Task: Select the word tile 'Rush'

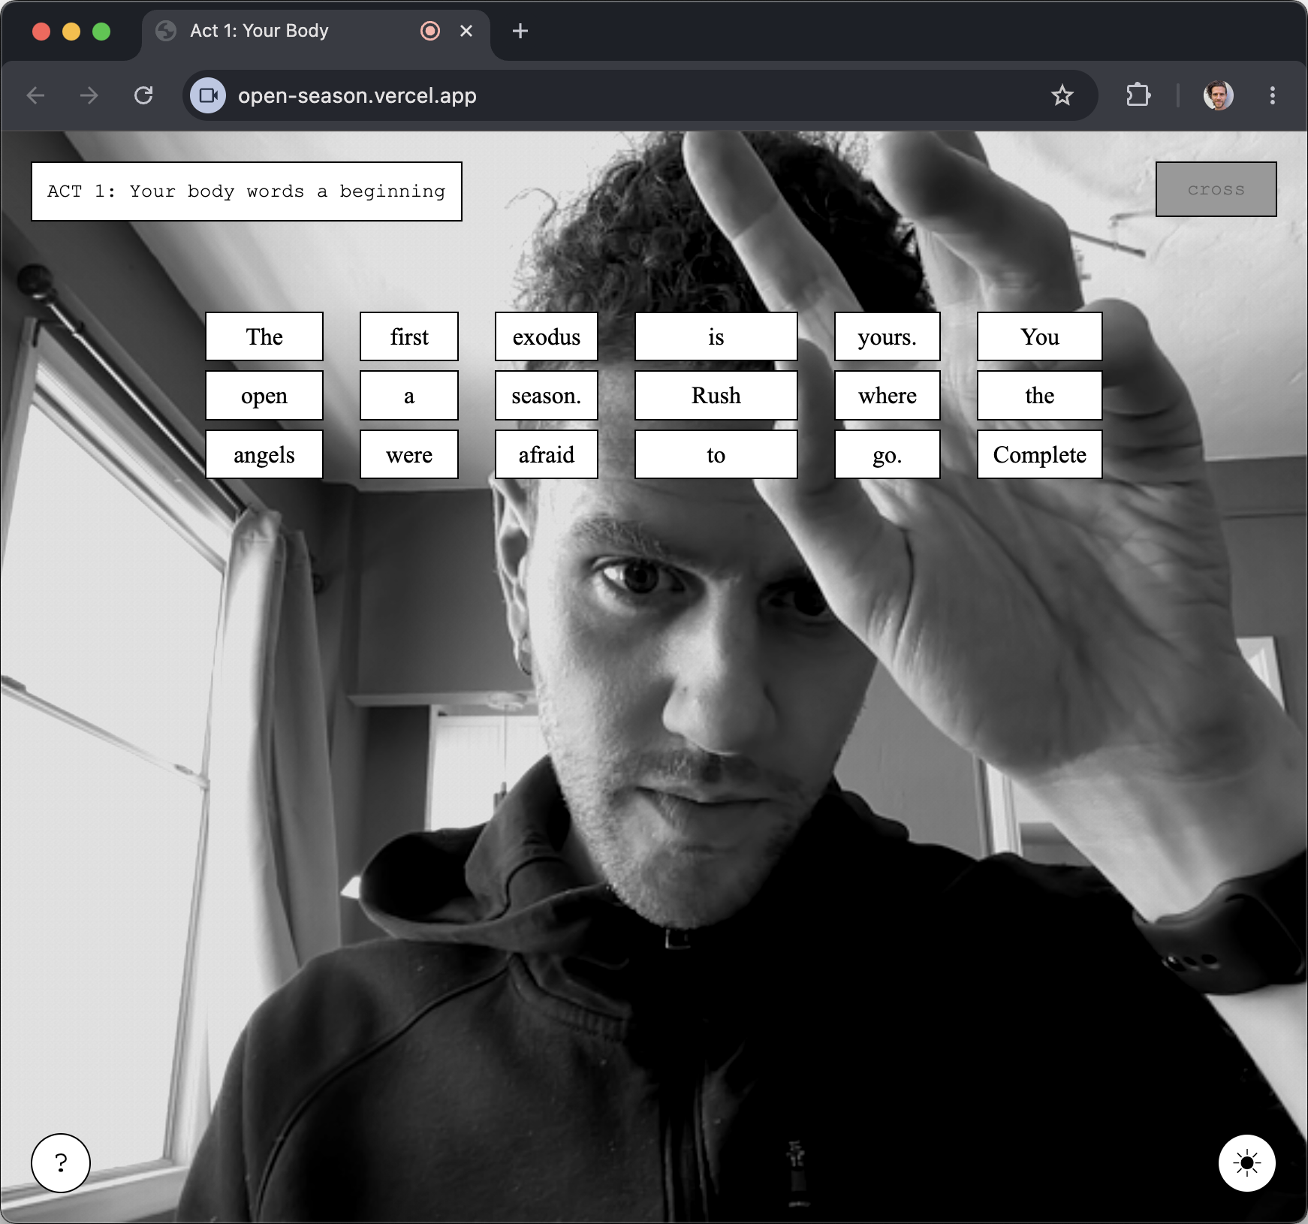Action: click(x=716, y=395)
